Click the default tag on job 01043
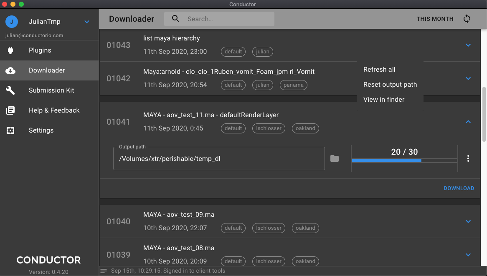This screenshot has width=487, height=276. tap(233, 52)
